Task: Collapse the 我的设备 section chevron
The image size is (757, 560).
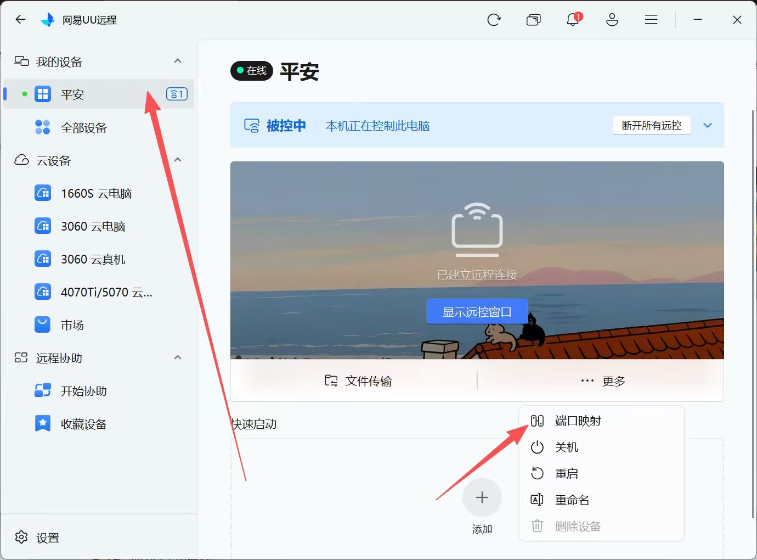Action: 178,61
